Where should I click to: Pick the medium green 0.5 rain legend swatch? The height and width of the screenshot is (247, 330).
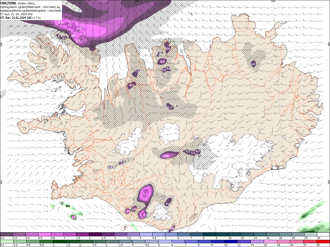coord(33,242)
